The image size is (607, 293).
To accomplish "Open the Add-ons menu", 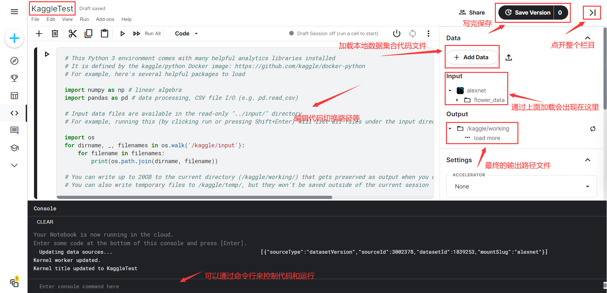I will click(105, 19).
